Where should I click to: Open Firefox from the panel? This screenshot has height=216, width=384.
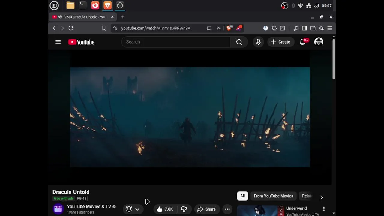95,5
